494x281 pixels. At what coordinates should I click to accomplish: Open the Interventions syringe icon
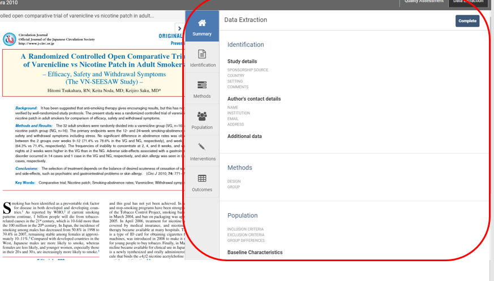202,147
